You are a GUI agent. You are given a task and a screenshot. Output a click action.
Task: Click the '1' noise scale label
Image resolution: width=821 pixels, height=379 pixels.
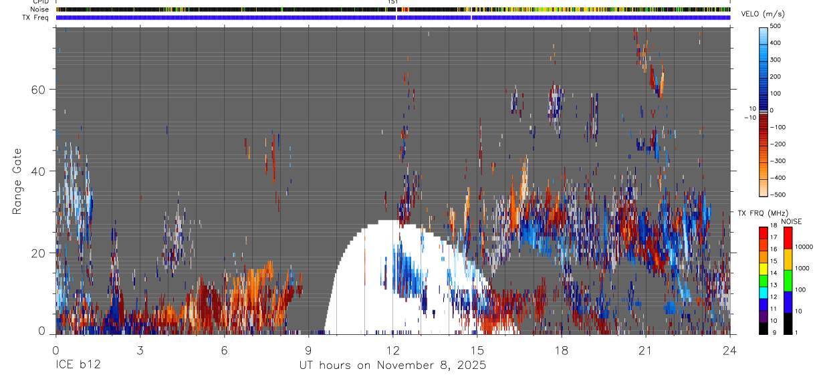pyautogui.click(x=796, y=333)
